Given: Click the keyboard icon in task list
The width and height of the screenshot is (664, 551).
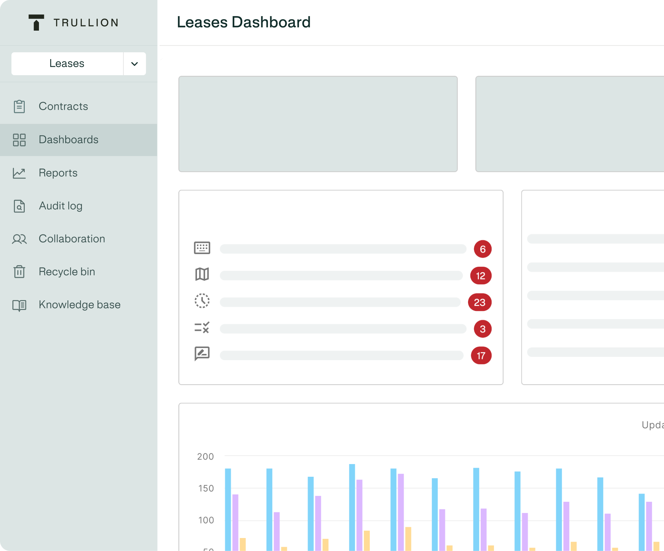Looking at the screenshot, I should click(202, 248).
